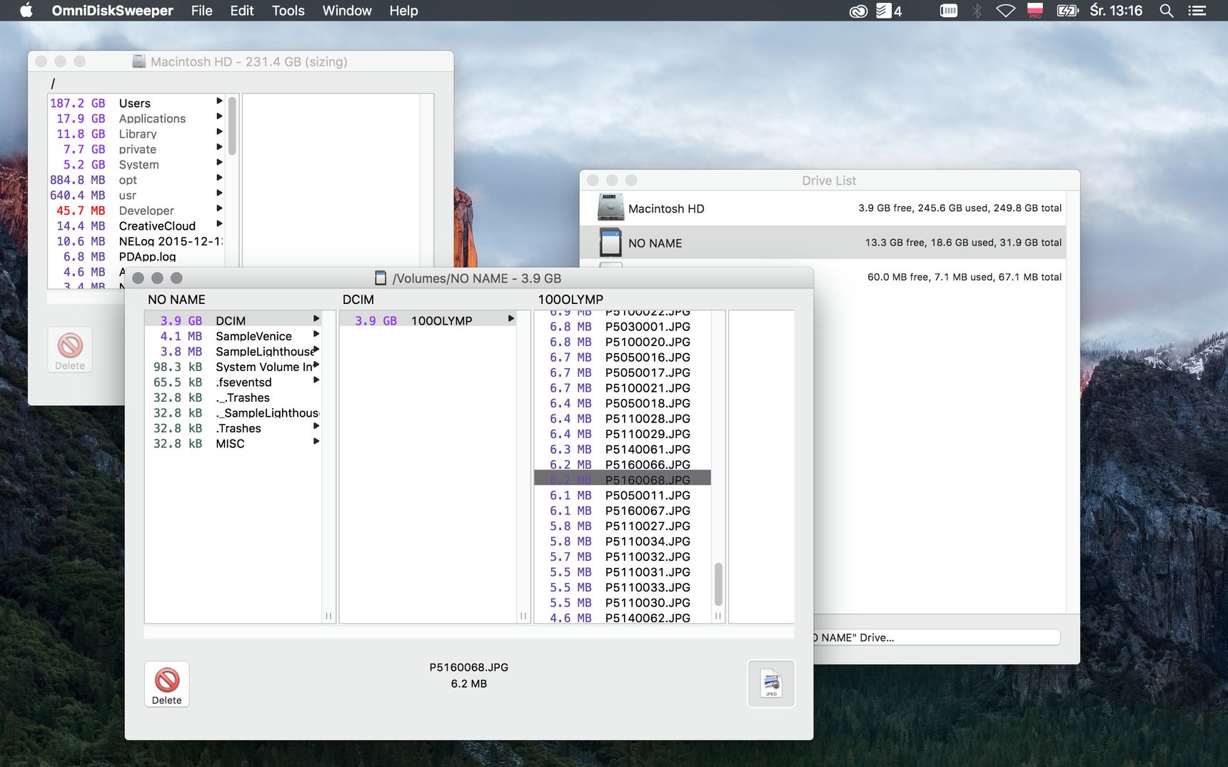Click the Creative Cloud menu bar icon
1228x767 pixels.
858,11
